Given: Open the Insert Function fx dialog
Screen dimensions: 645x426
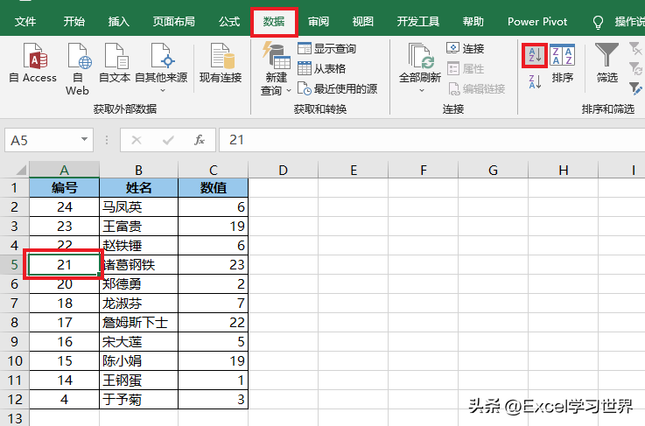Looking at the screenshot, I should coord(200,140).
